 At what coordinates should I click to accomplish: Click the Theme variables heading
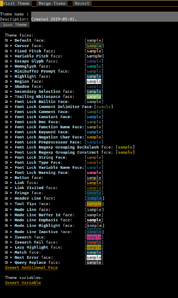click(x=24, y=278)
